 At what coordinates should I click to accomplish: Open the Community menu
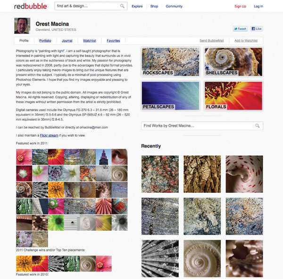point(174,6)
